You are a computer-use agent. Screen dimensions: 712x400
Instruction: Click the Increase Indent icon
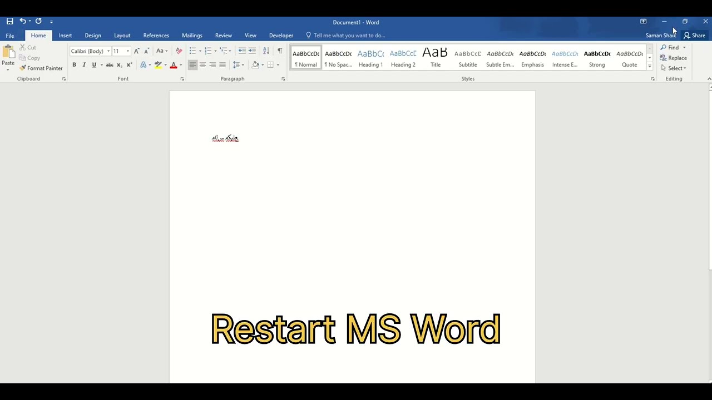pyautogui.click(x=252, y=51)
